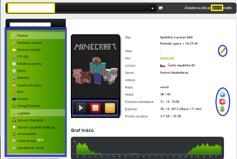Screen dimensions: 237x159
Task: Click the wrench icon for Nastavení serveru
Action: tap(14, 43)
